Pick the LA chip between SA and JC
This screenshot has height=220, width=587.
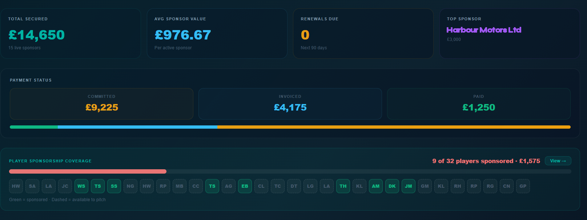pos(49,186)
